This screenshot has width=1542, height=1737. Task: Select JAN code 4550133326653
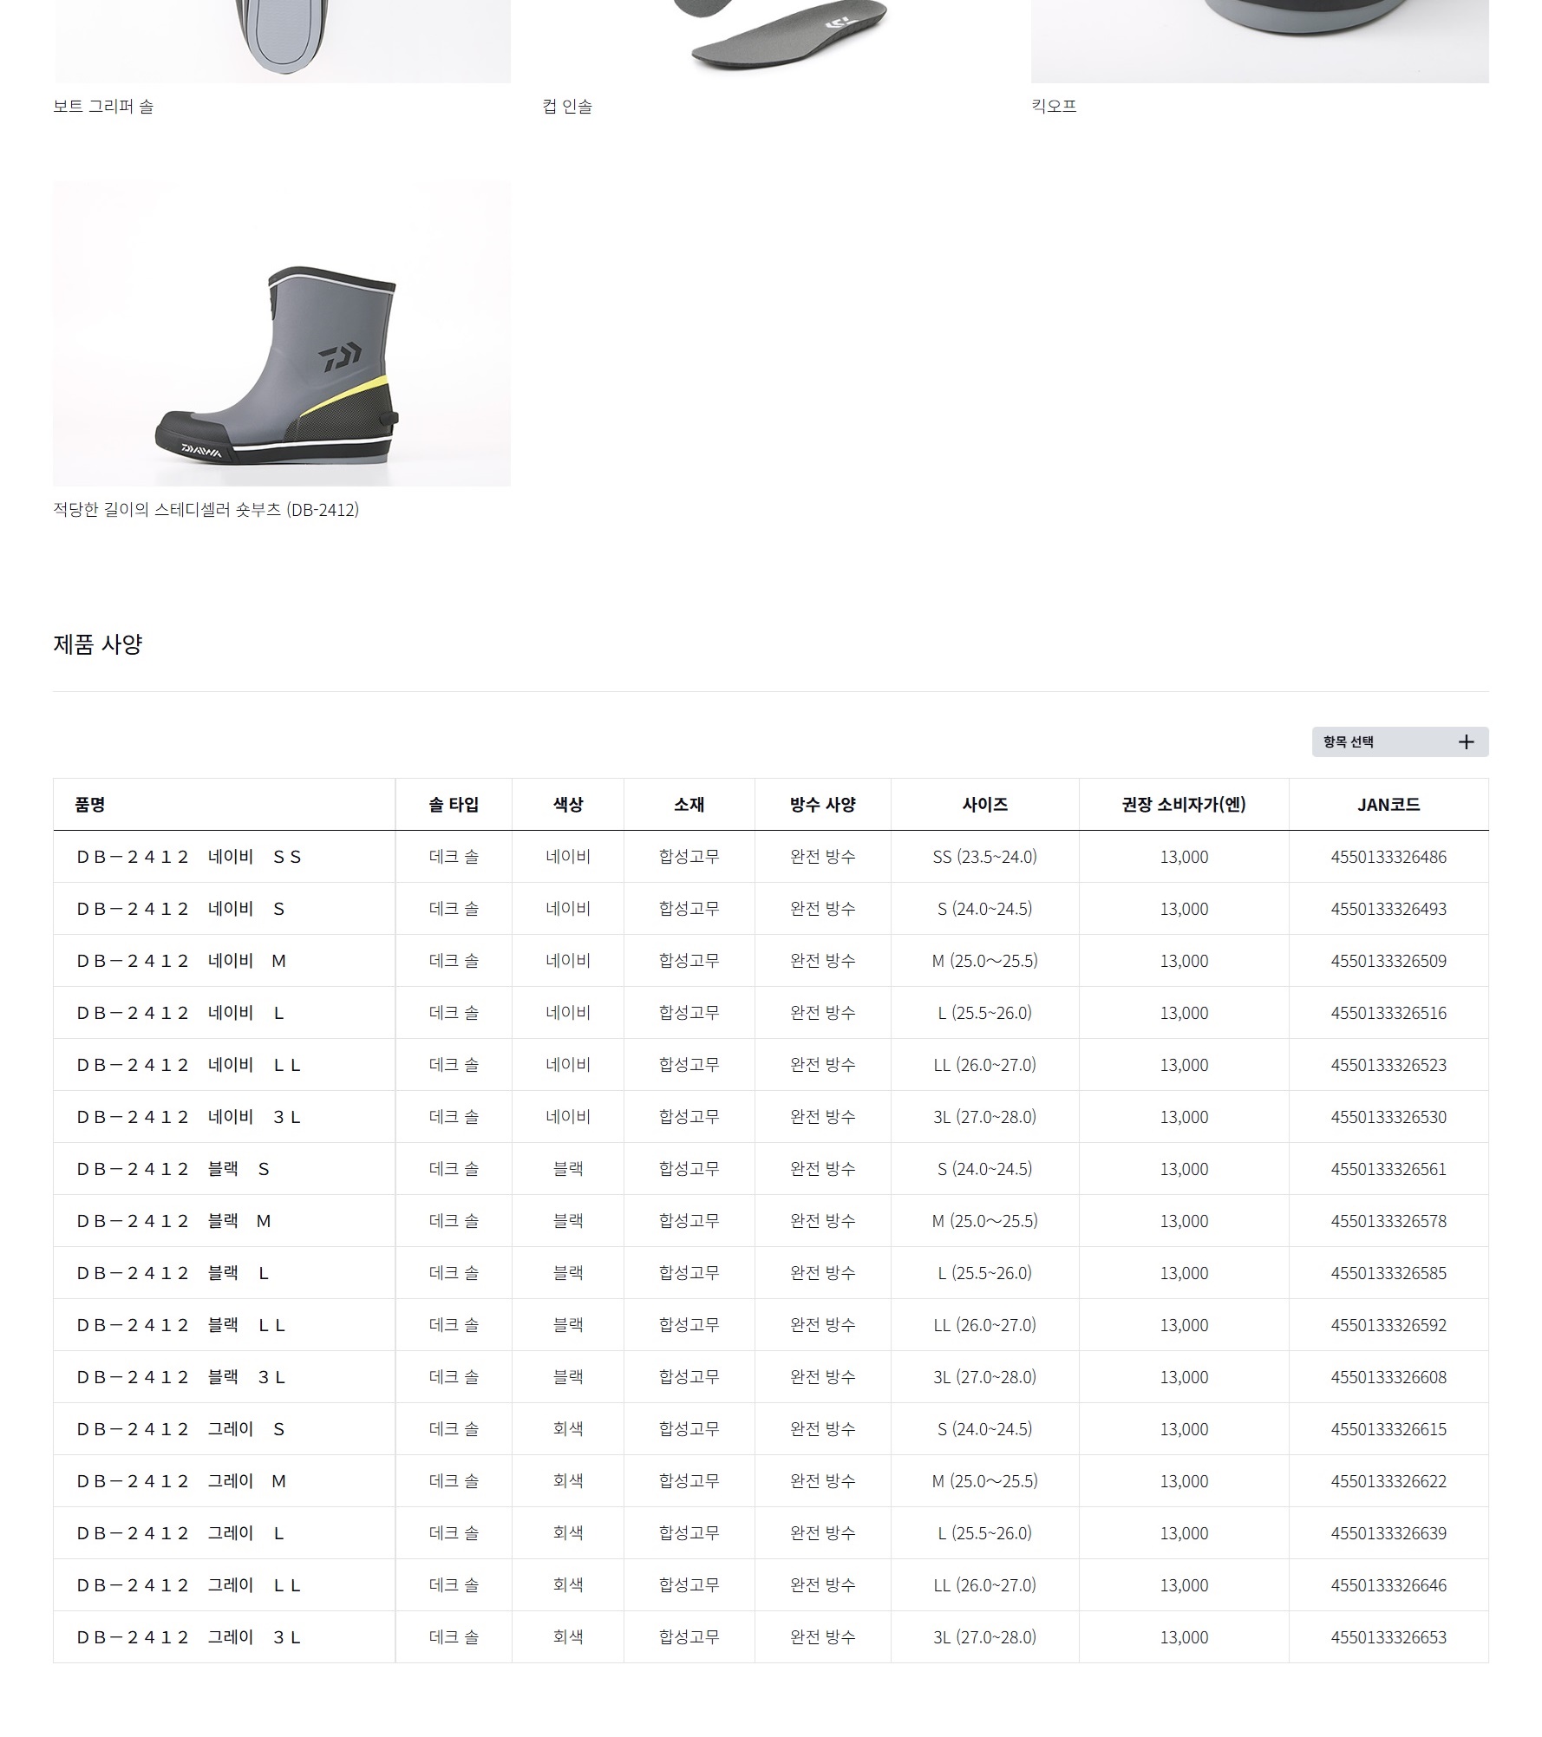pos(1388,1637)
